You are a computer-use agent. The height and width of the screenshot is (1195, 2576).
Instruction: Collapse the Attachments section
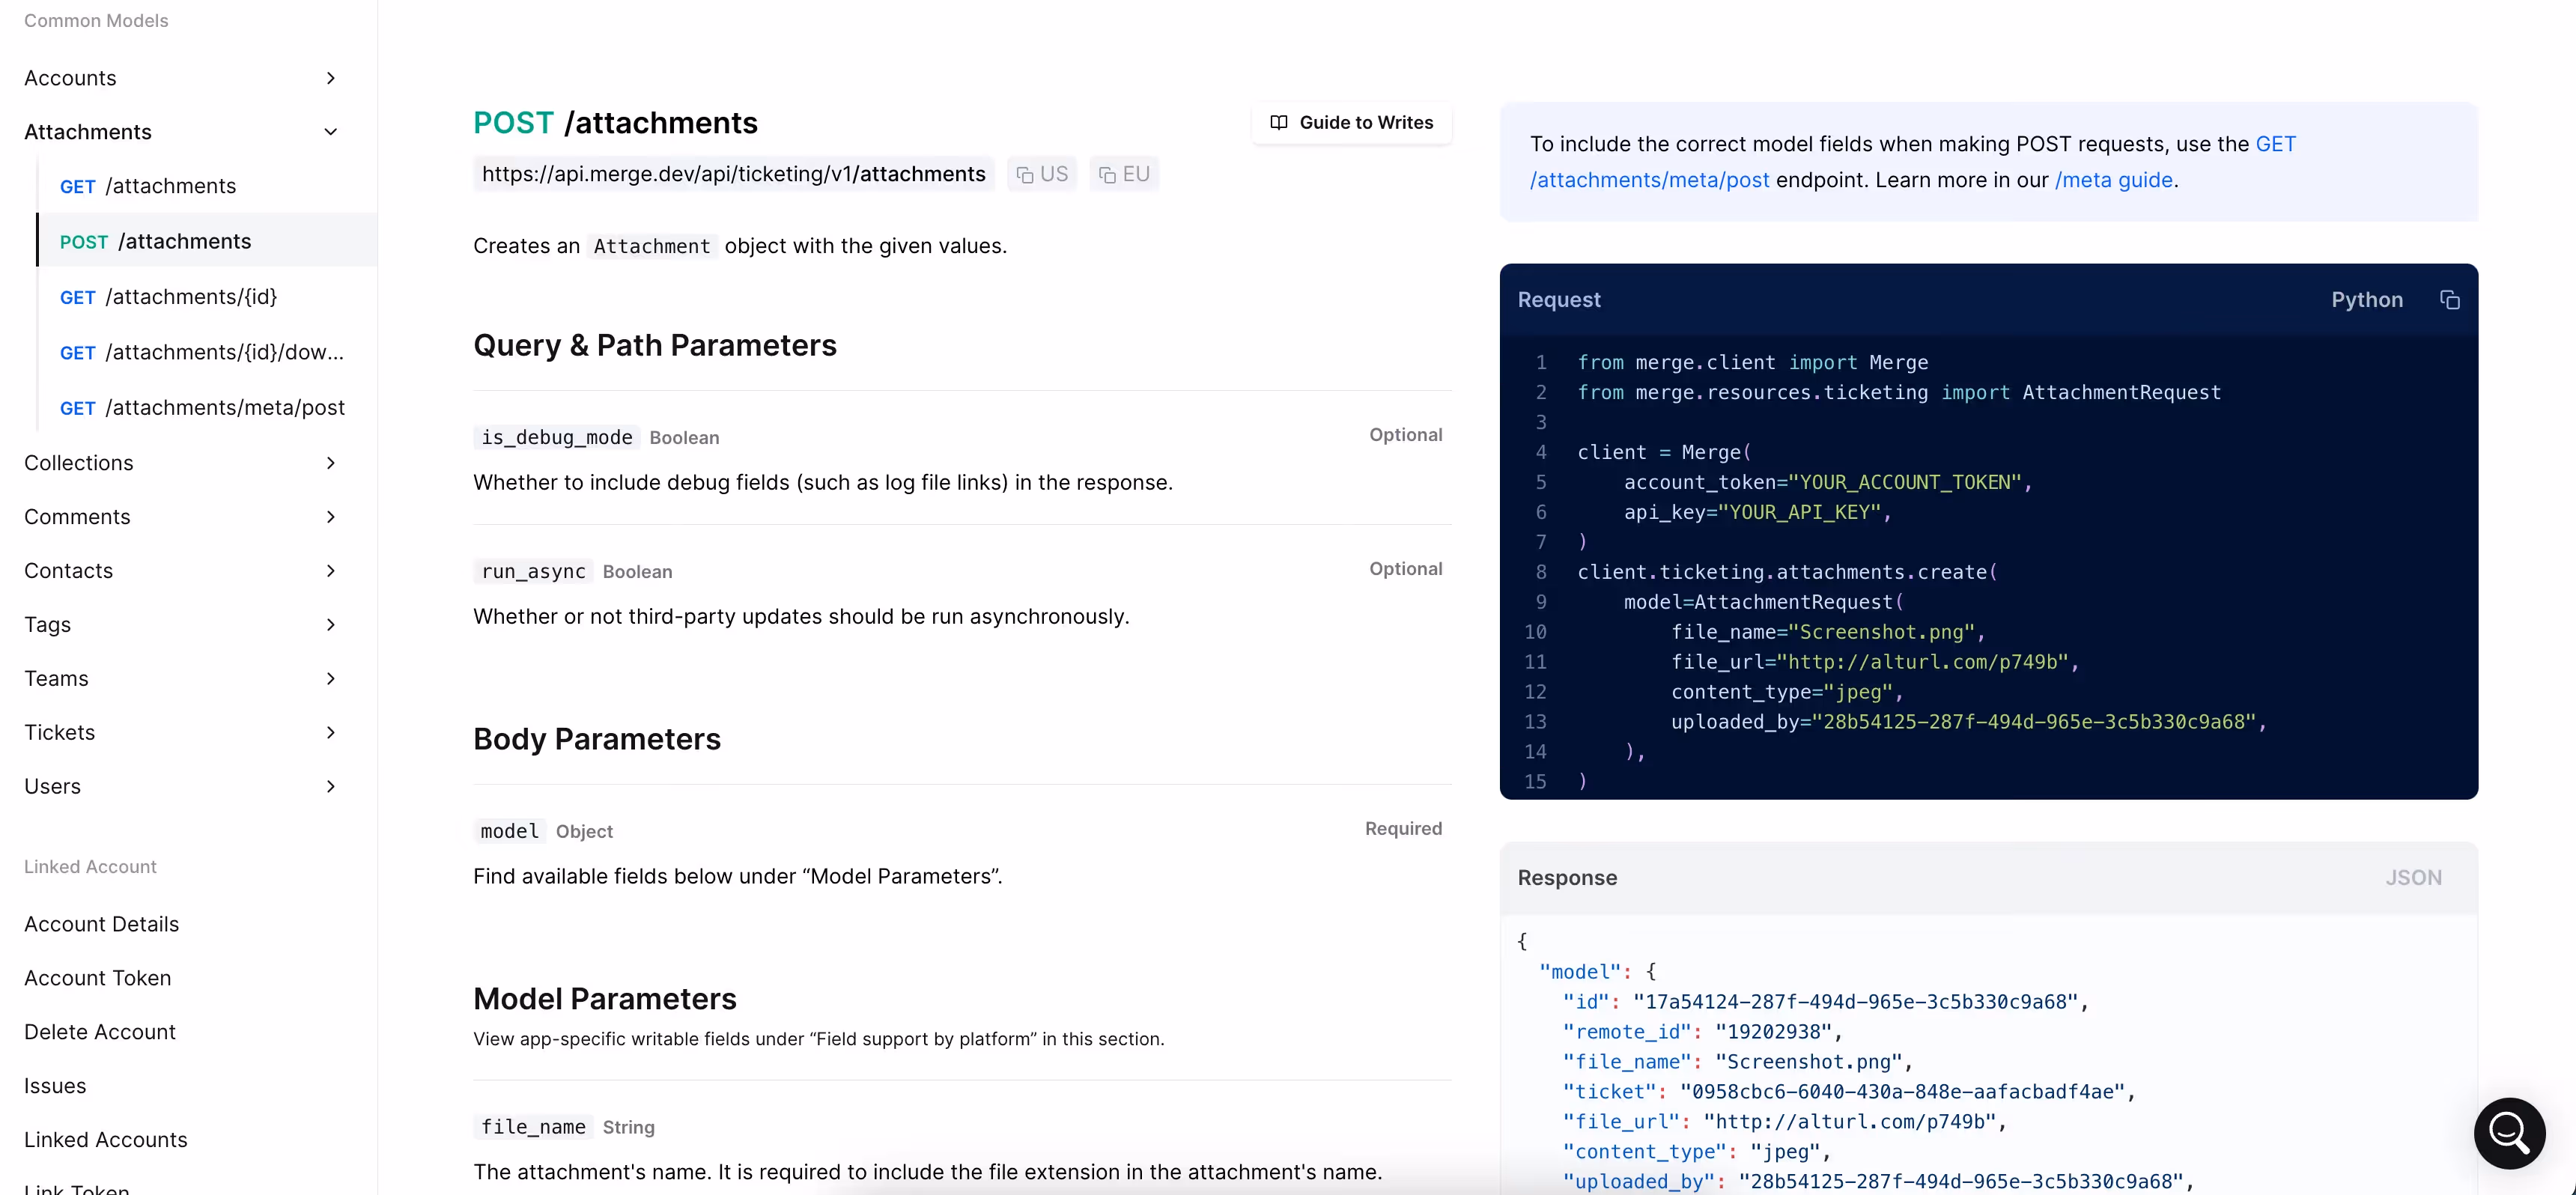point(331,132)
